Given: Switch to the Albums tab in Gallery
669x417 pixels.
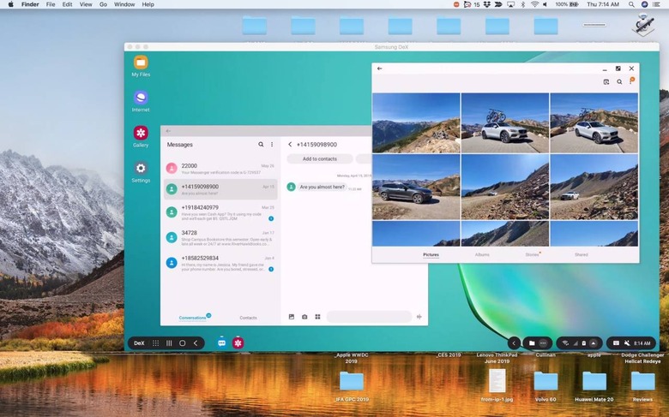Looking at the screenshot, I should pyautogui.click(x=482, y=255).
